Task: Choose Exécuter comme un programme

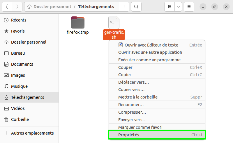Action: [x=149, y=60]
